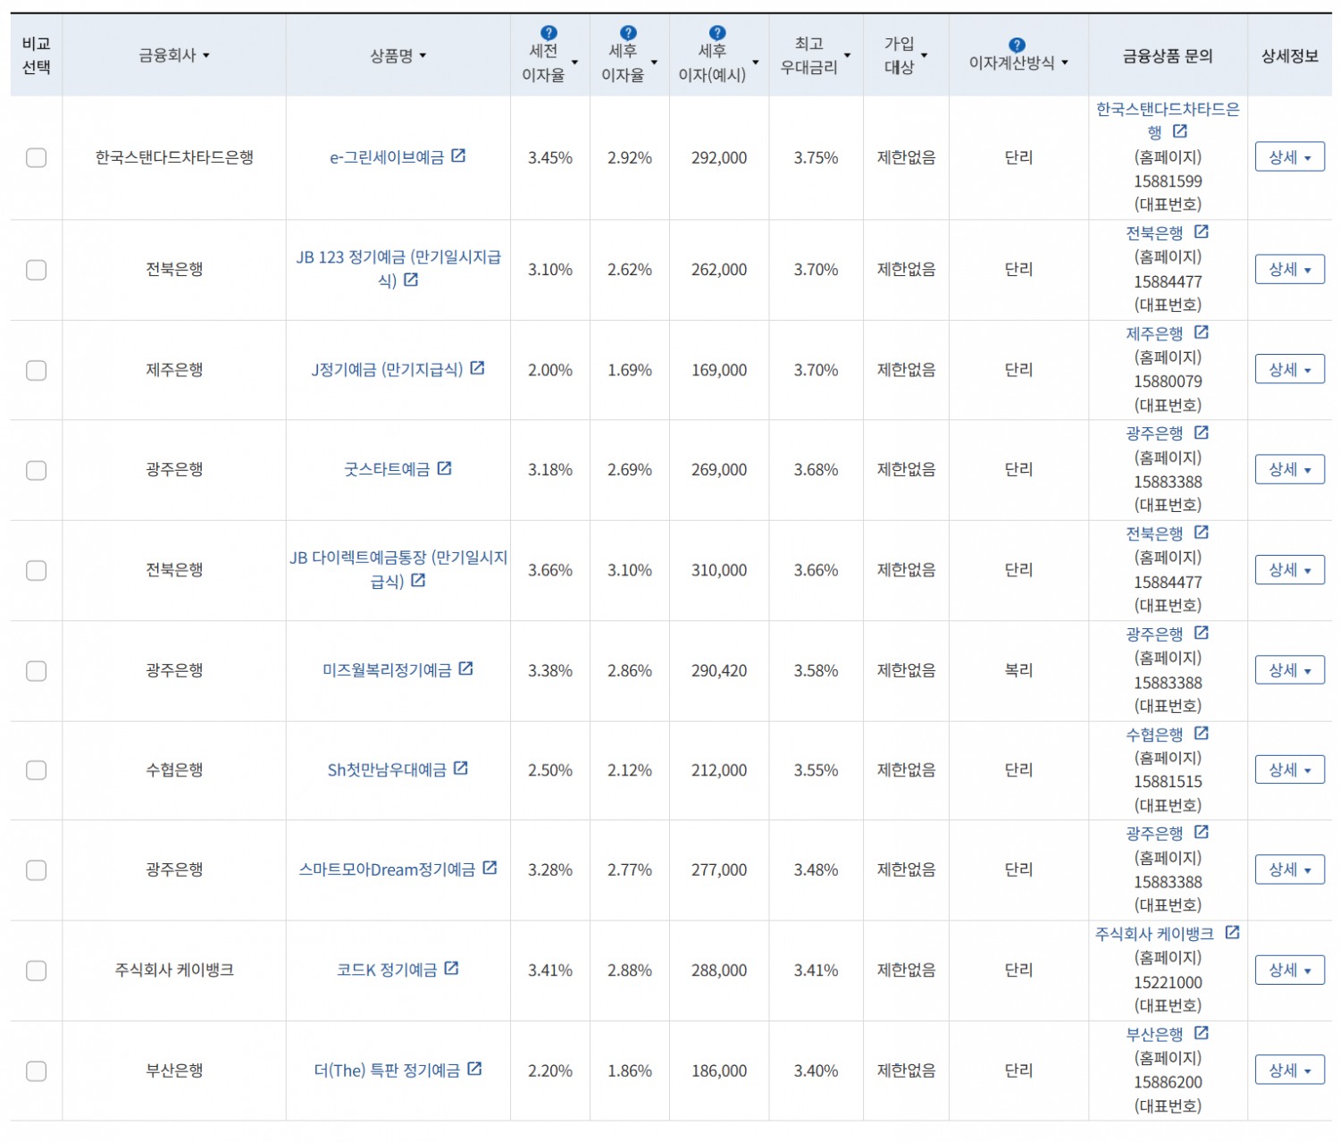Select the 한국스탠다드차타드은행 company name cell

(174, 157)
